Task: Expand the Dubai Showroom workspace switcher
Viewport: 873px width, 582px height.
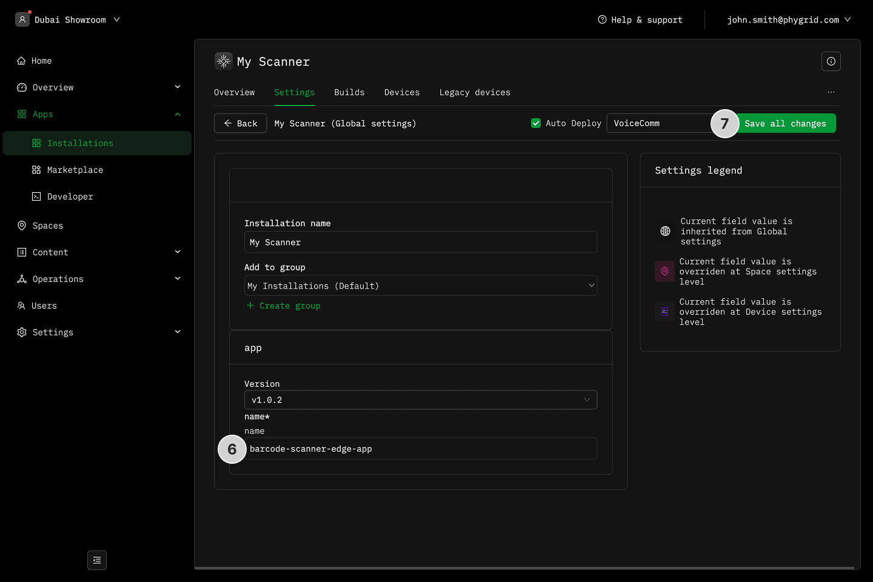Action: pos(69,20)
